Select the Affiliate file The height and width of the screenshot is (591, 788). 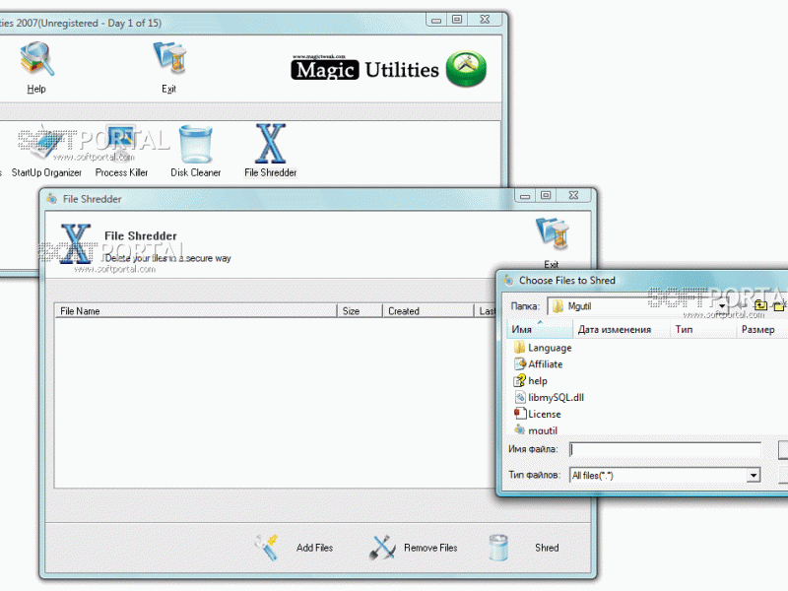click(x=538, y=364)
